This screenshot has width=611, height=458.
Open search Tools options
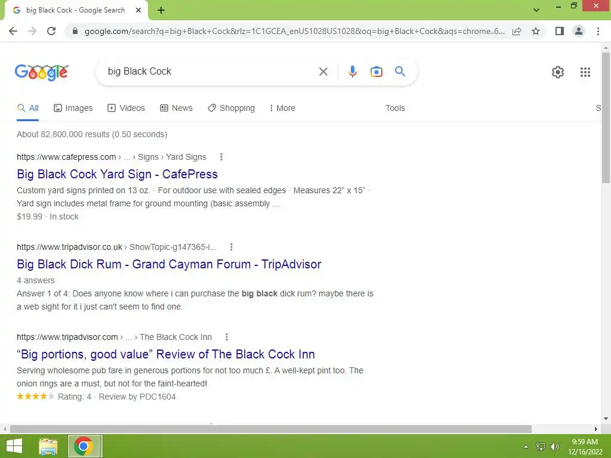click(x=395, y=109)
